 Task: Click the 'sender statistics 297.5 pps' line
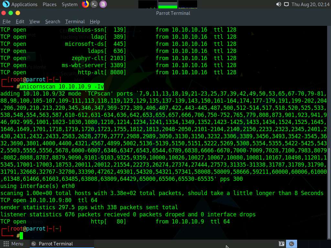point(89,207)
